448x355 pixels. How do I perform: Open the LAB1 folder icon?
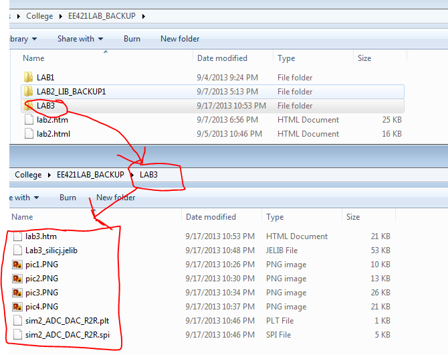pos(28,78)
